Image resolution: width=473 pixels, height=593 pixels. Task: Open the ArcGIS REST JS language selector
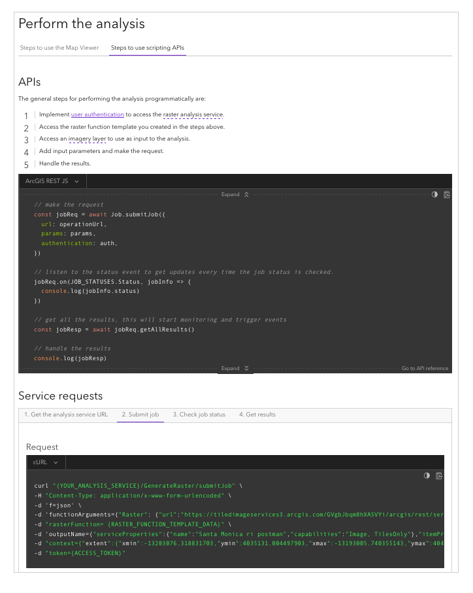pos(52,181)
